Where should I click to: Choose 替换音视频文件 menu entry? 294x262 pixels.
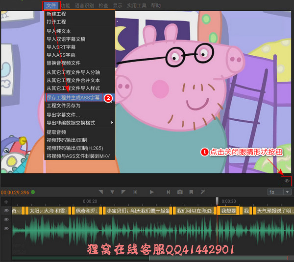(80, 63)
